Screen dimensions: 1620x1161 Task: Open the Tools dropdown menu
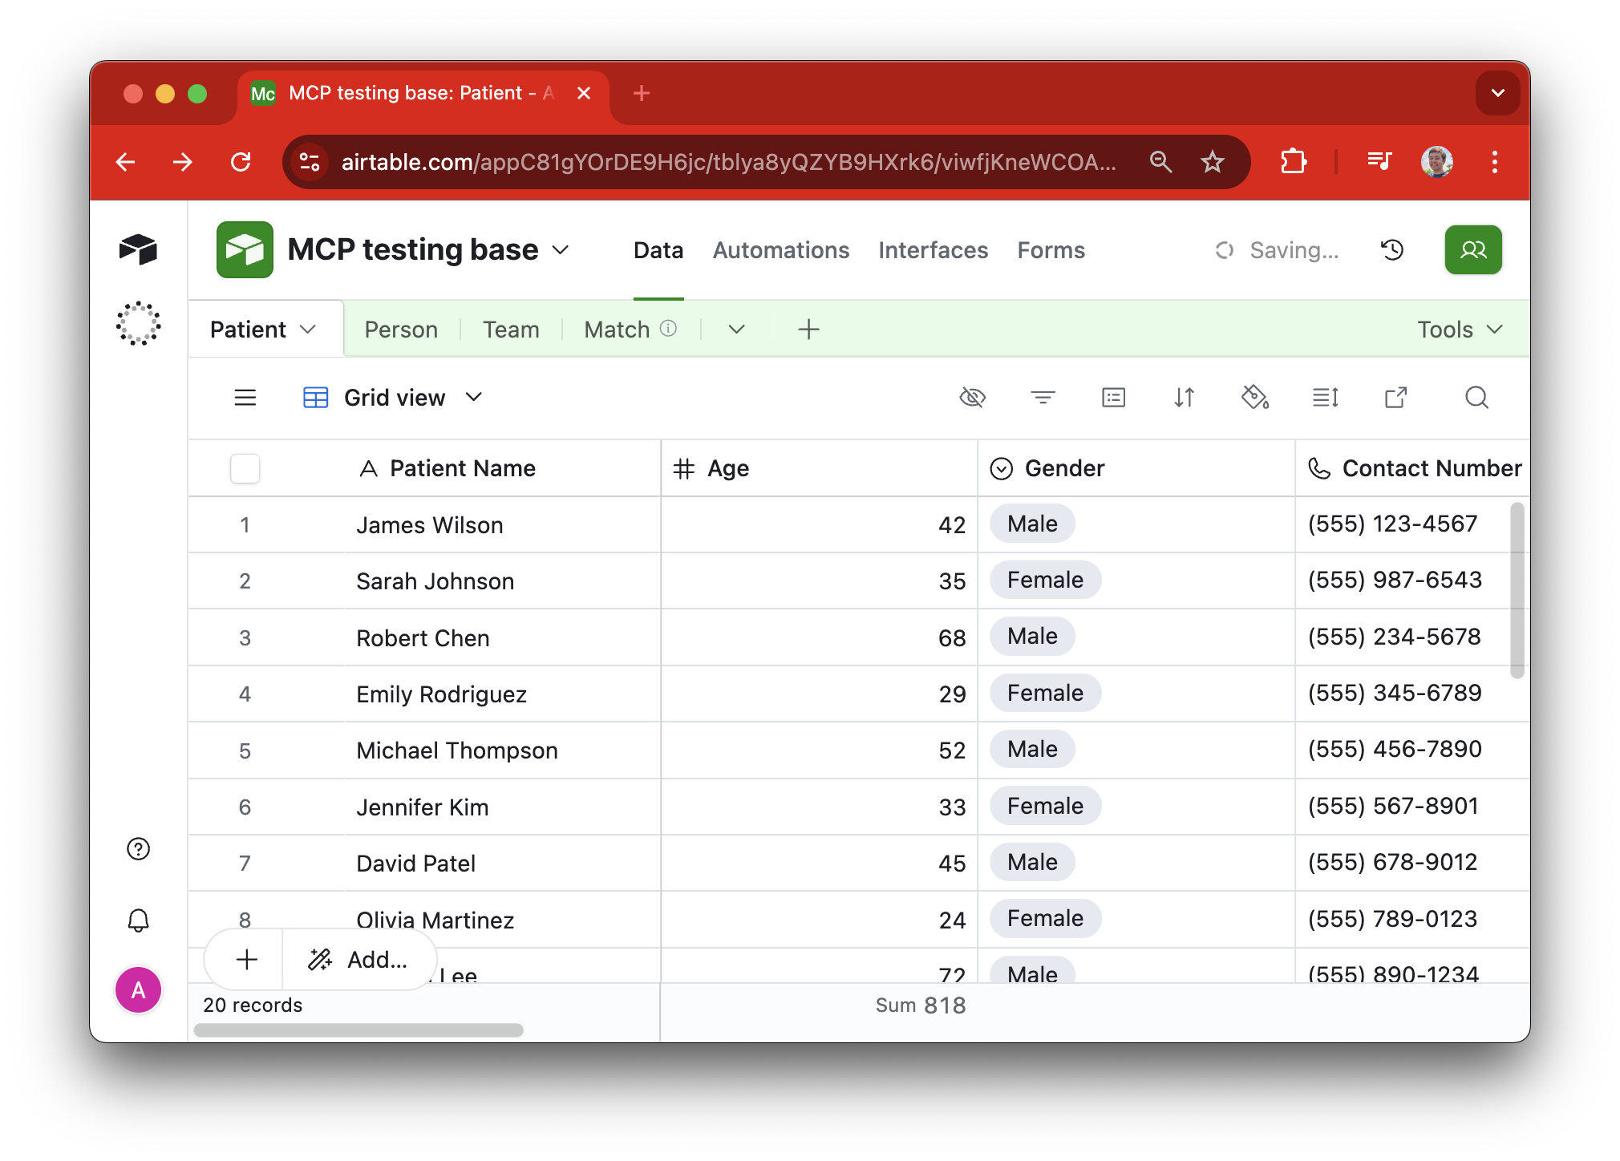click(1459, 330)
